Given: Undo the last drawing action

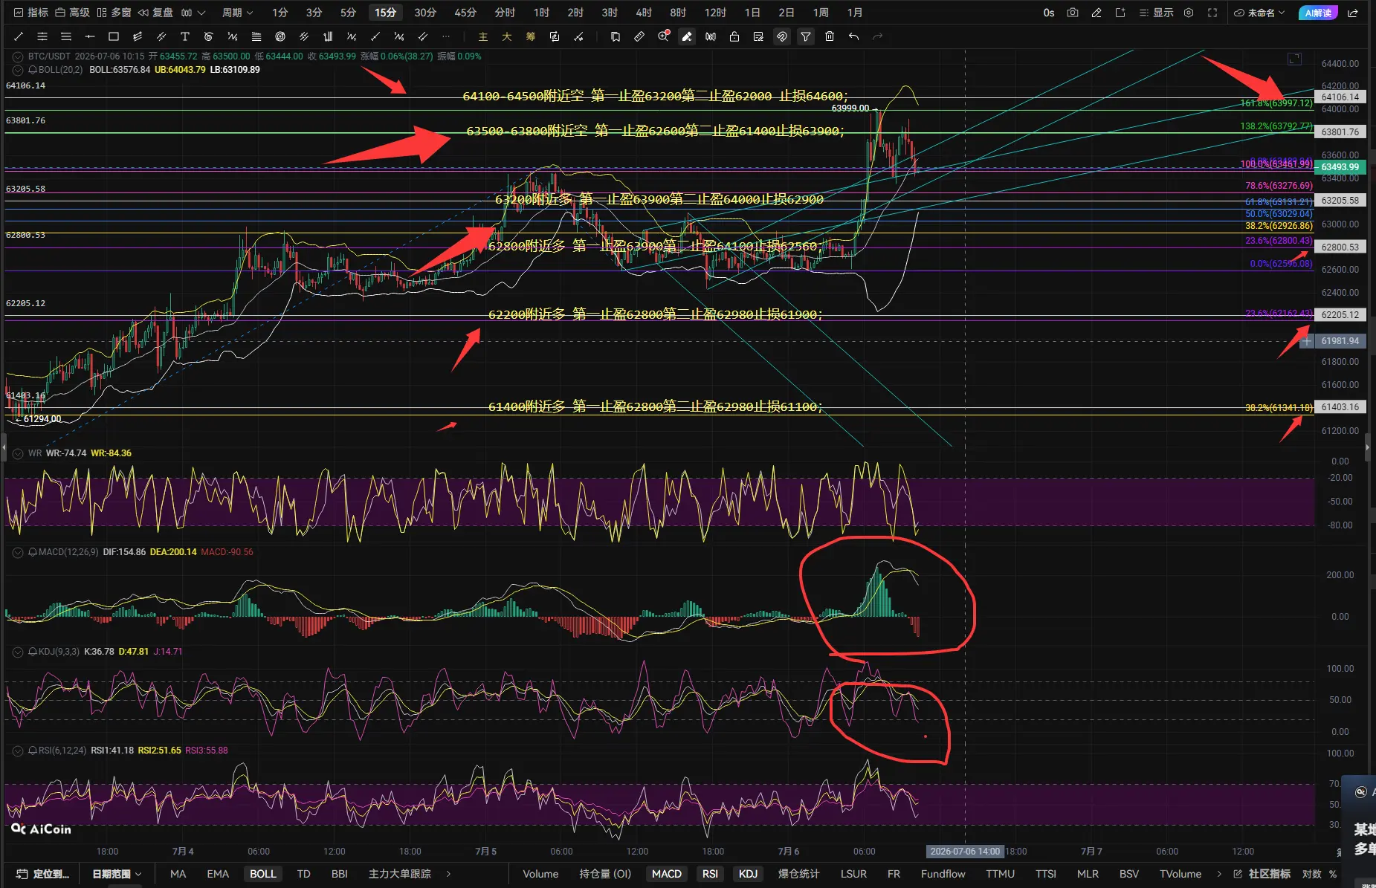Looking at the screenshot, I should point(853,36).
